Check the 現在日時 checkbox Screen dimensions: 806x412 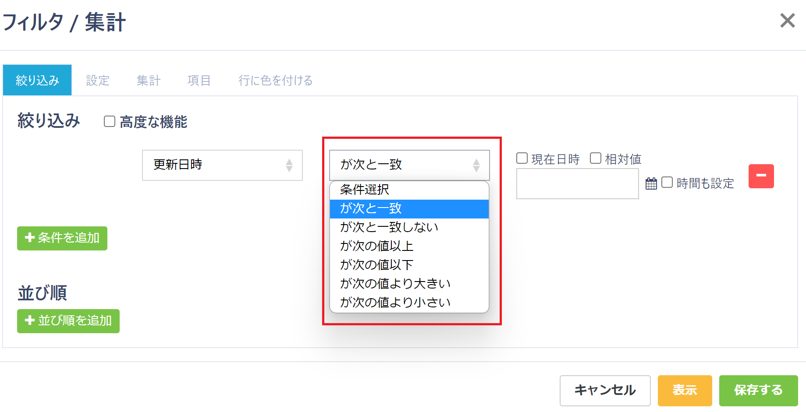pos(521,158)
